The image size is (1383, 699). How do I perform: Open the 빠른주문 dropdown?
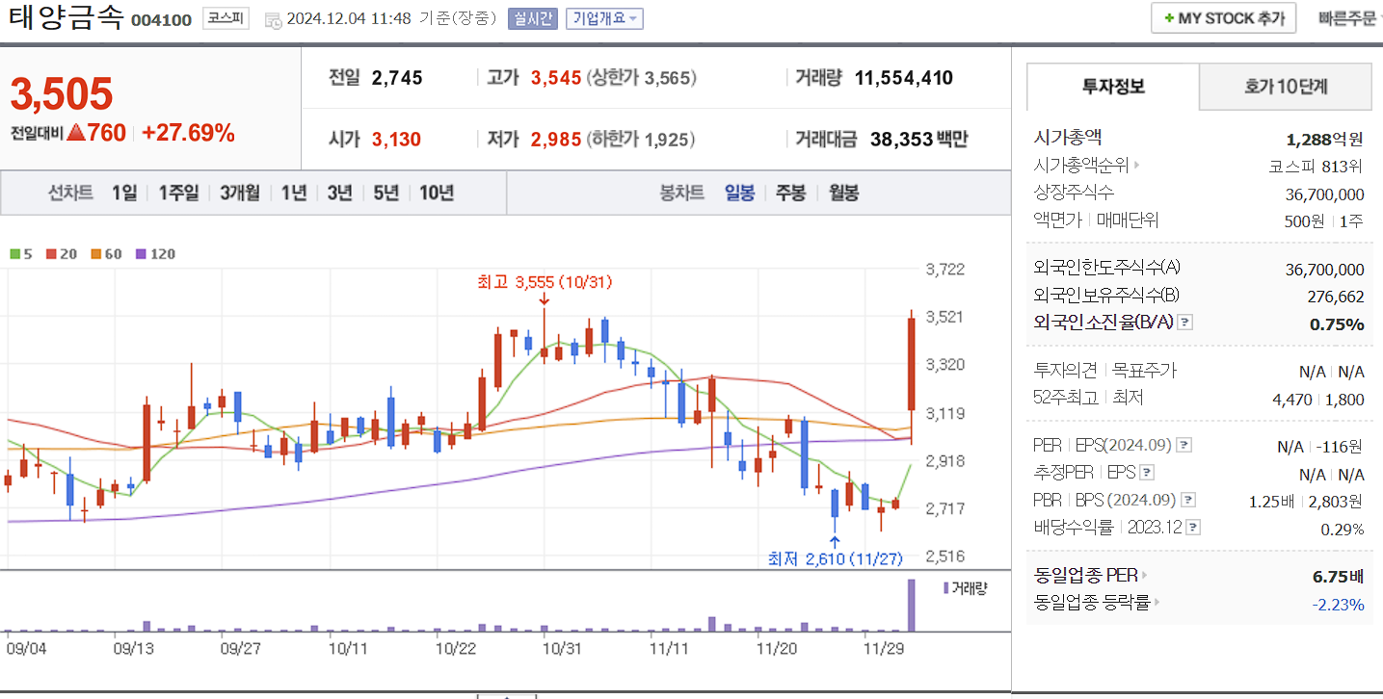click(1350, 18)
